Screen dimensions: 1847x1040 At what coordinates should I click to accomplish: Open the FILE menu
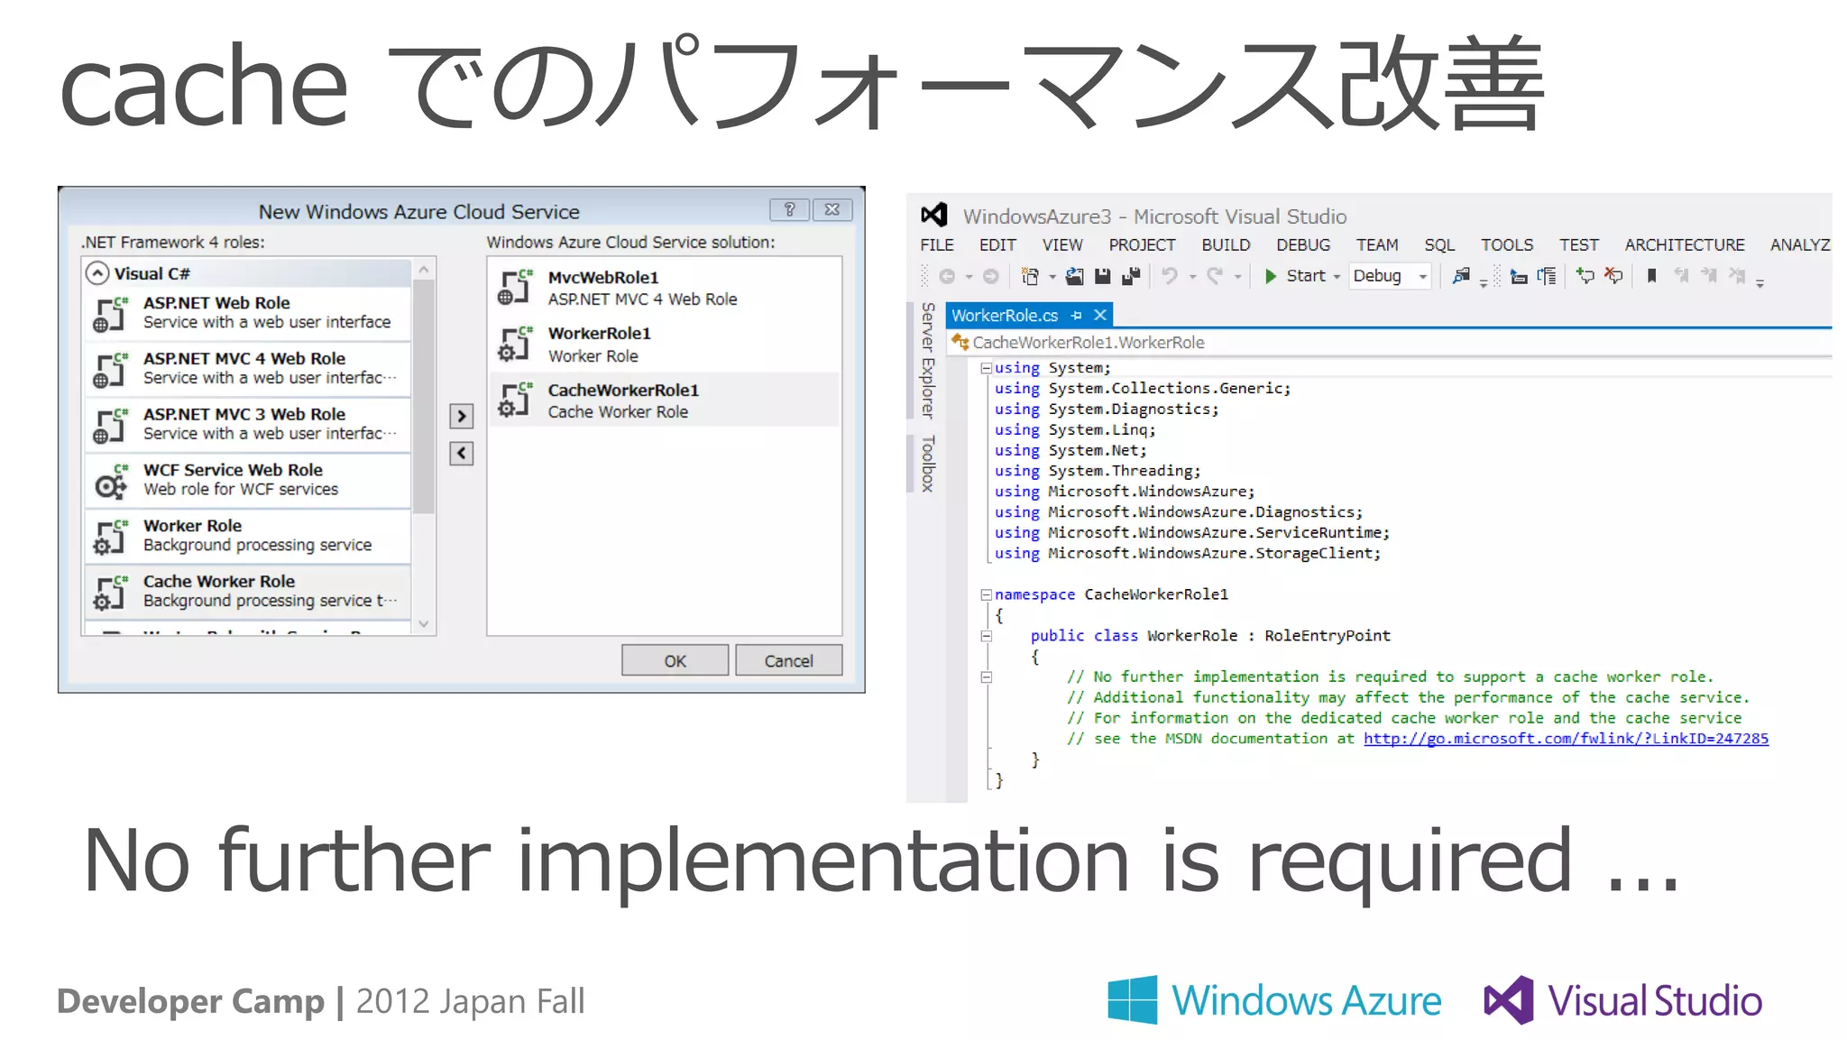937,245
